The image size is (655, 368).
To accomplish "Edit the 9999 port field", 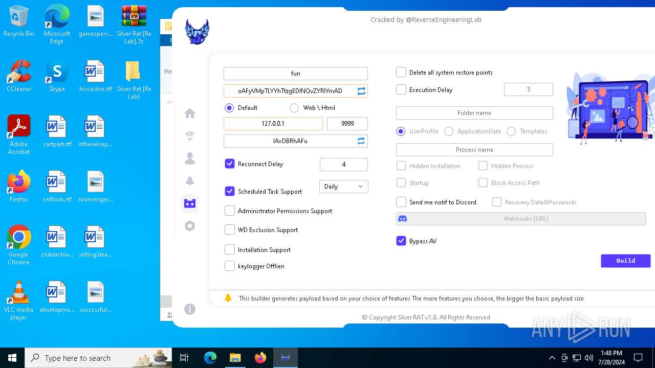I will pyautogui.click(x=347, y=123).
